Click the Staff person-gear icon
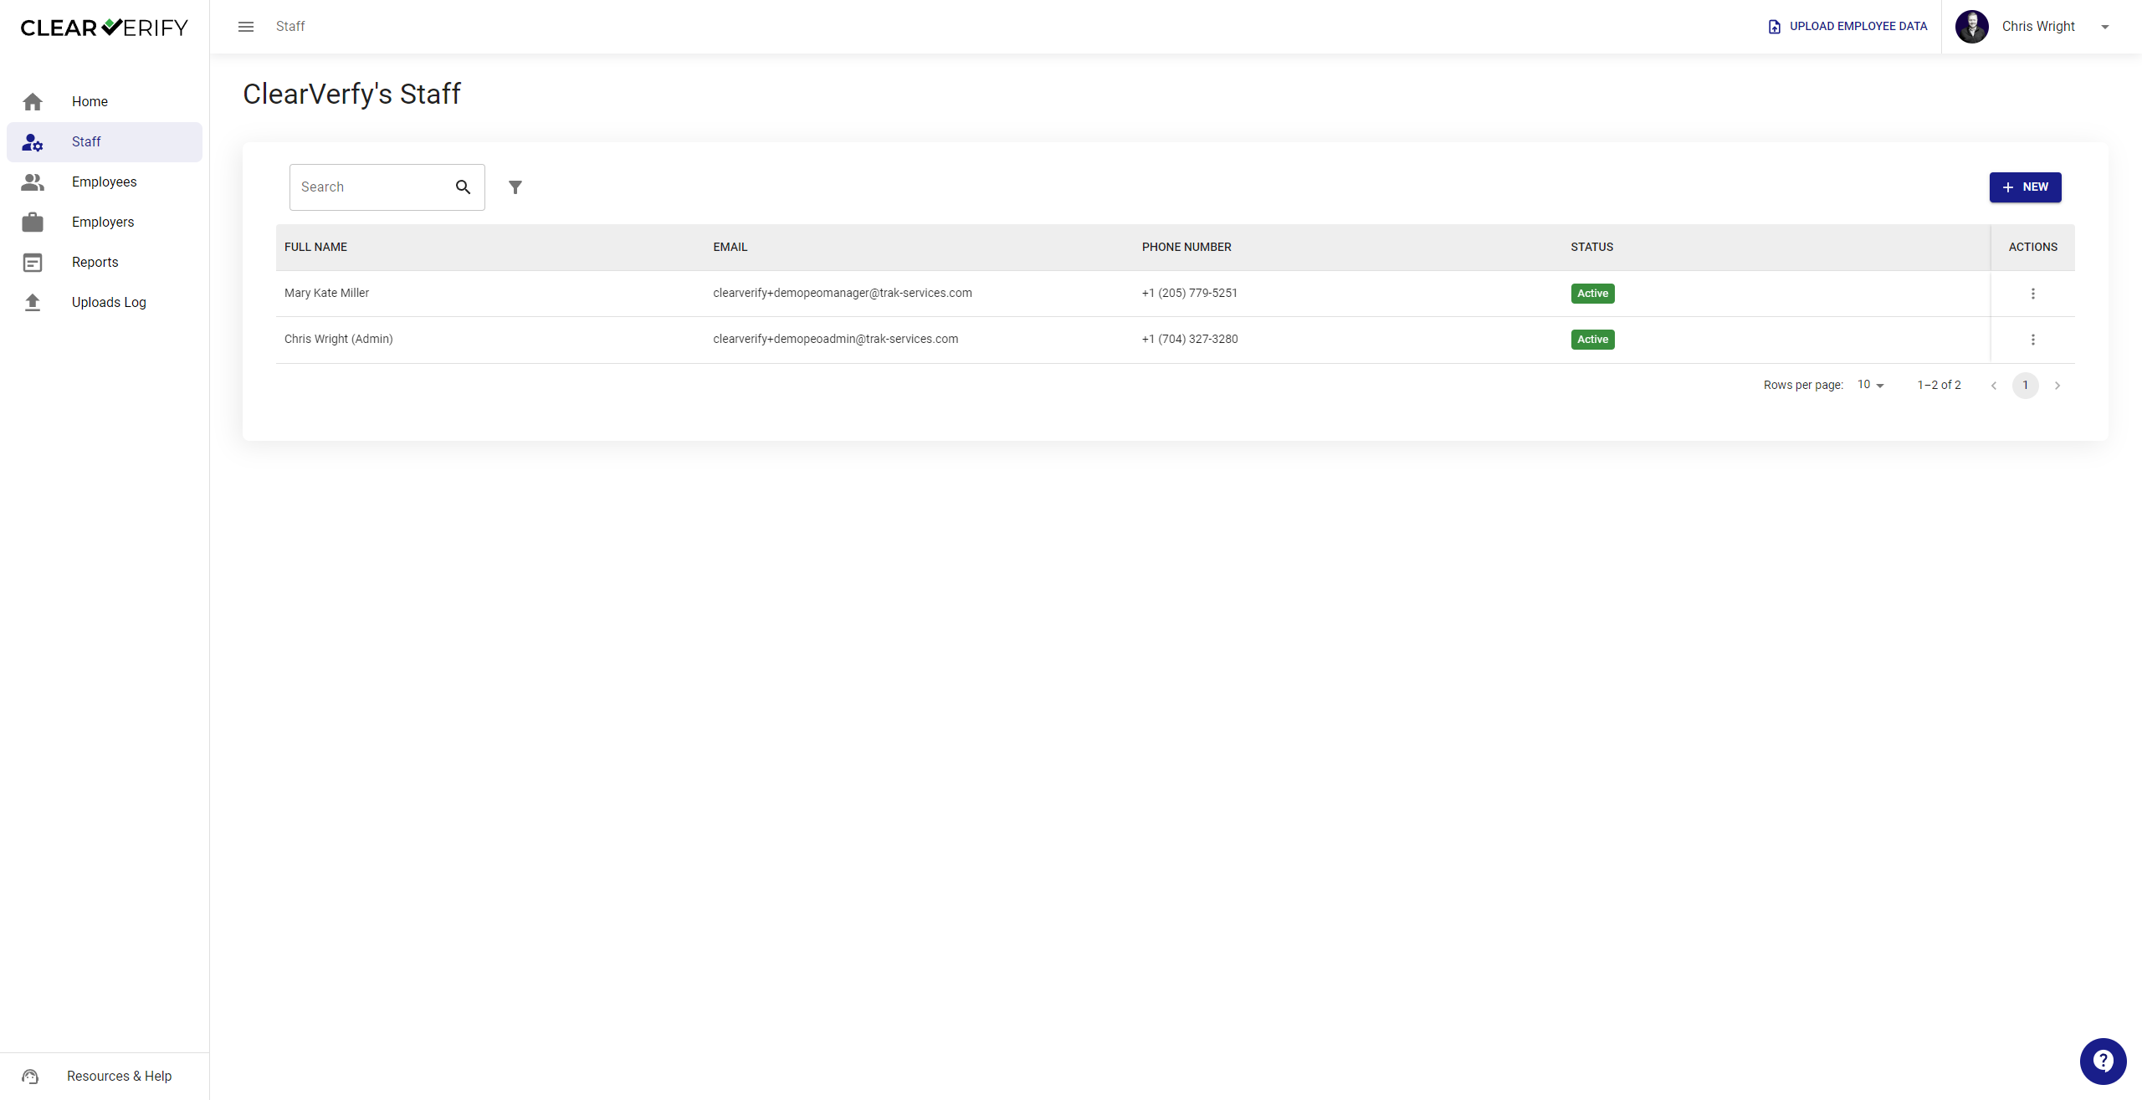Screen dimensions: 2142x1100 [x=33, y=142]
